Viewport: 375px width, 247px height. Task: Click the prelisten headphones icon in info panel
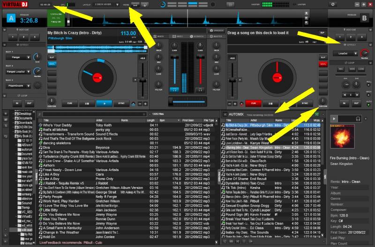coord(358,119)
